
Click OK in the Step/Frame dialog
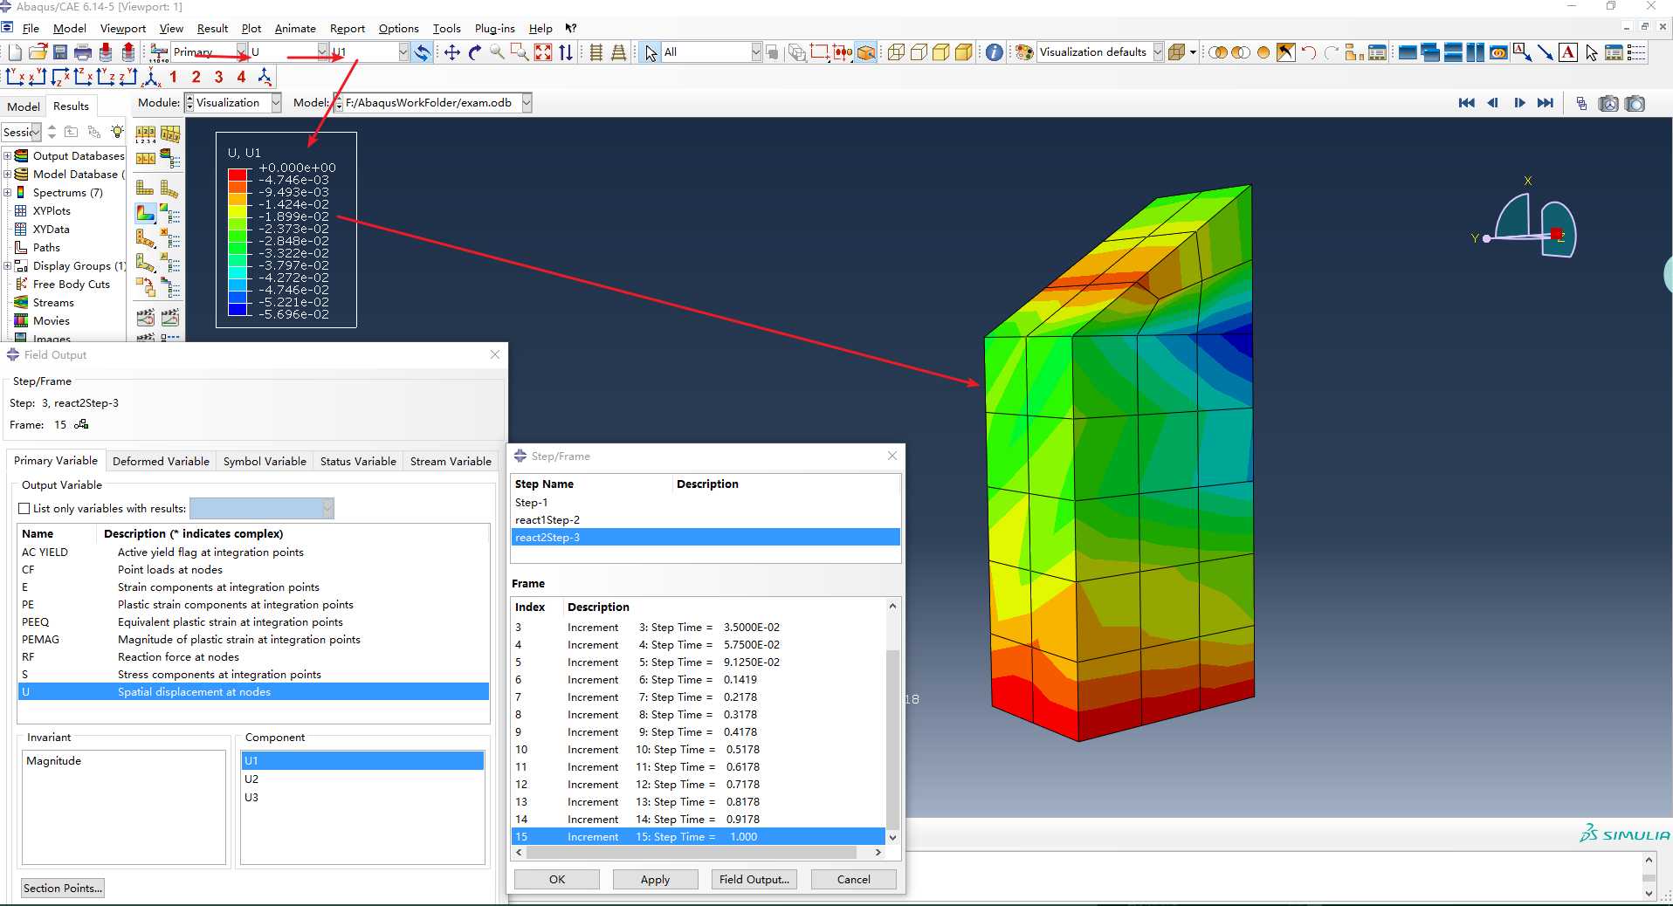(557, 879)
